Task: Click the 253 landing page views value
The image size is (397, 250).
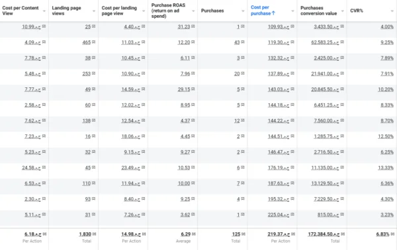Action: 86,73
